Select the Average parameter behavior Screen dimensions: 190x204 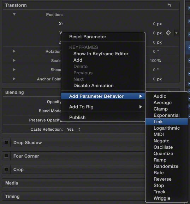167,103
